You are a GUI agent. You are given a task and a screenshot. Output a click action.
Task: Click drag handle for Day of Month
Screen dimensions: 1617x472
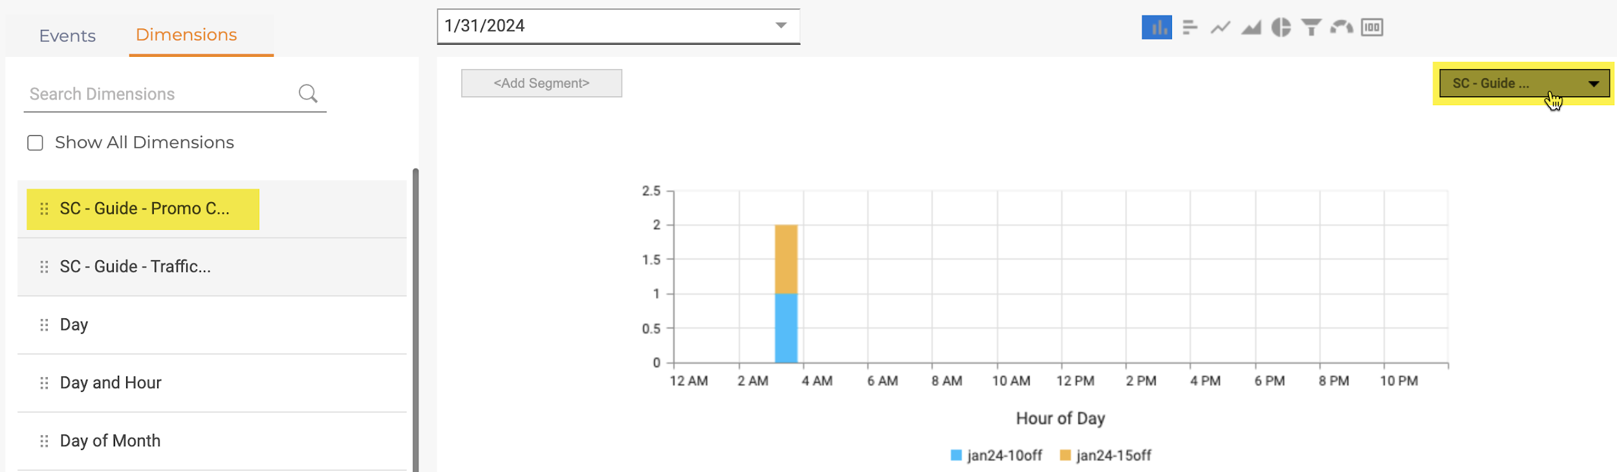click(x=44, y=441)
